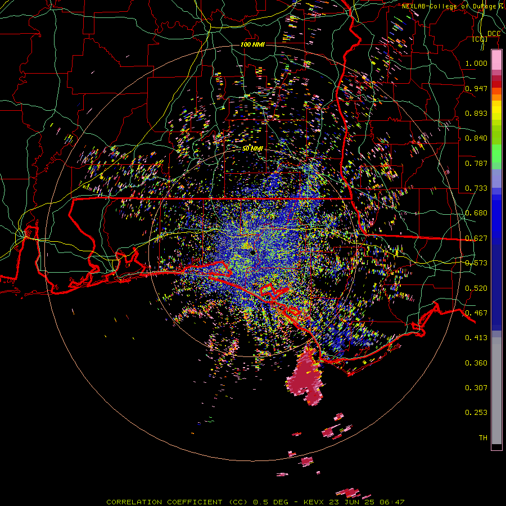Select the "DCC" label above the color scale

pos(494,34)
